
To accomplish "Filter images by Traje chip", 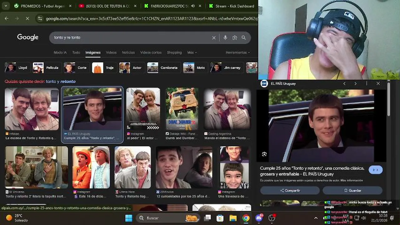I will click(104, 67).
